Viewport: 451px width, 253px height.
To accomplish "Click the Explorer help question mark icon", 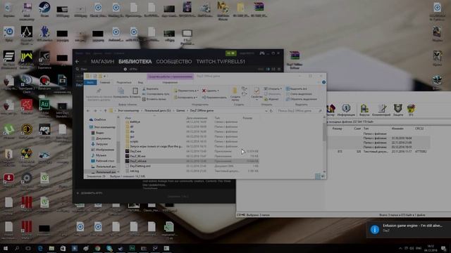I will (323, 82).
